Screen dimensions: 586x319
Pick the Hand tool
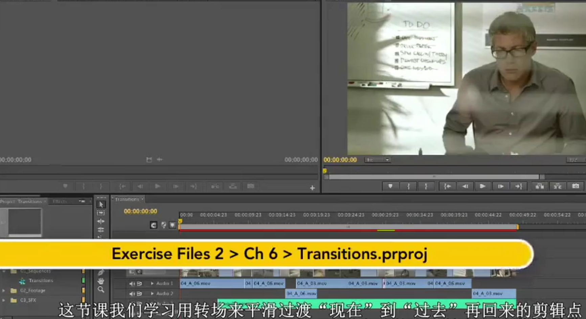[101, 281]
